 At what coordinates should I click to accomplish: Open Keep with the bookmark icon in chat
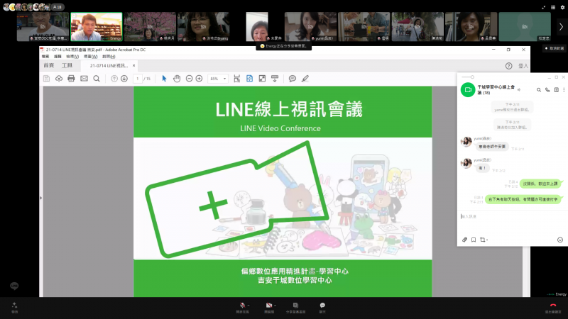pos(474,240)
